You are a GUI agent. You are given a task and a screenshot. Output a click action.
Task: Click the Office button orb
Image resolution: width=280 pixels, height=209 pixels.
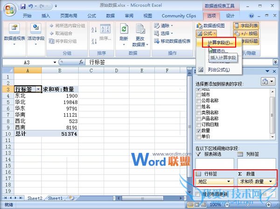(x=9, y=10)
